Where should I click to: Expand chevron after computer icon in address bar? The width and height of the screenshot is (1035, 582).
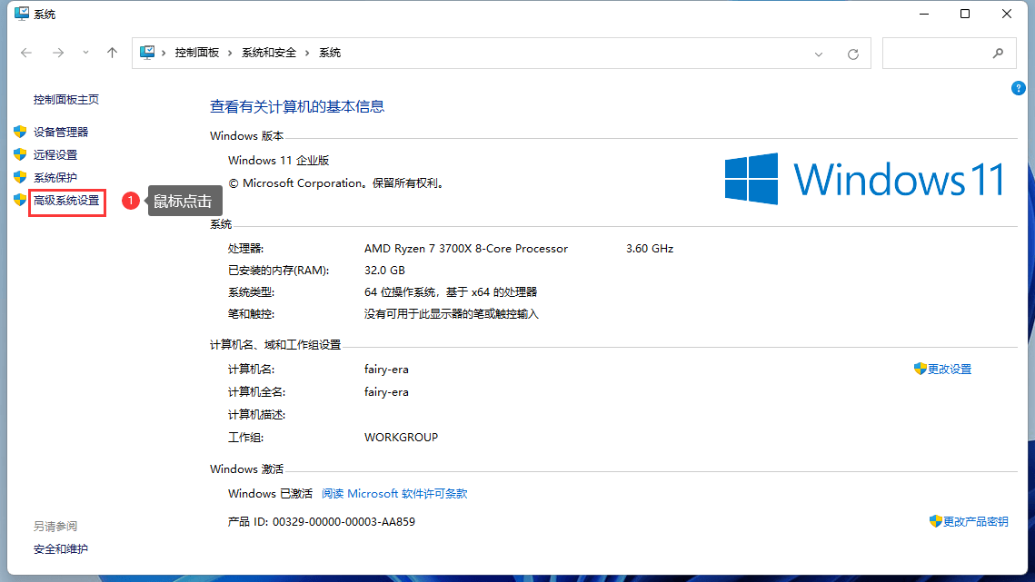point(164,53)
